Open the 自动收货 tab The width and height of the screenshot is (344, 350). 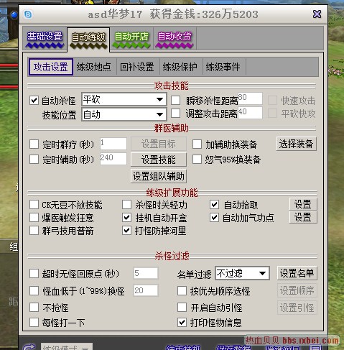click(x=175, y=39)
